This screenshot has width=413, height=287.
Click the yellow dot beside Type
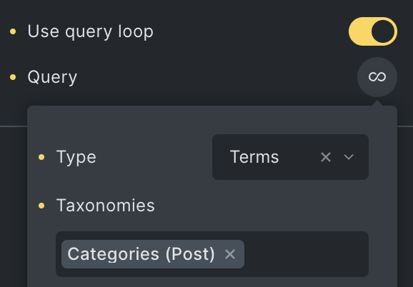[x=41, y=157]
